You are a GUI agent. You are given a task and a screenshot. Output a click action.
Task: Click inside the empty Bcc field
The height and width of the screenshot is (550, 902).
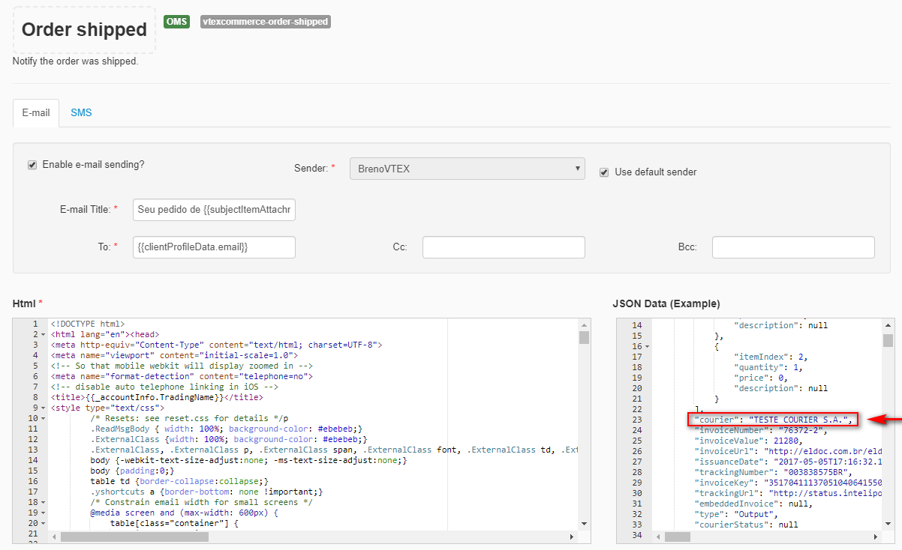pyautogui.click(x=793, y=247)
